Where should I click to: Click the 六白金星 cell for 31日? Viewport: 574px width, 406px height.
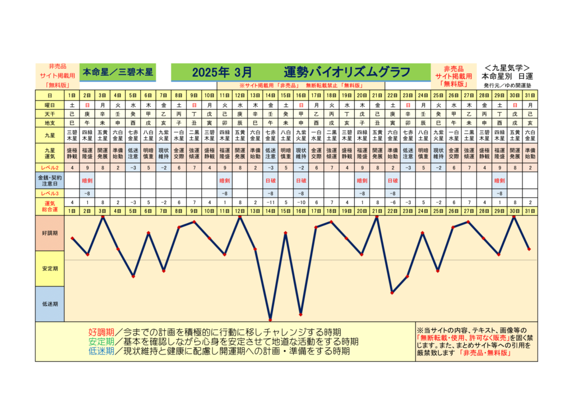click(530, 136)
